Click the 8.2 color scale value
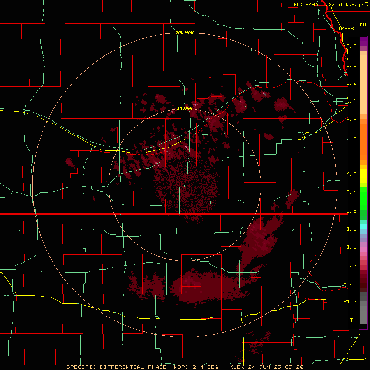The image size is (370, 370). pyautogui.click(x=351, y=83)
